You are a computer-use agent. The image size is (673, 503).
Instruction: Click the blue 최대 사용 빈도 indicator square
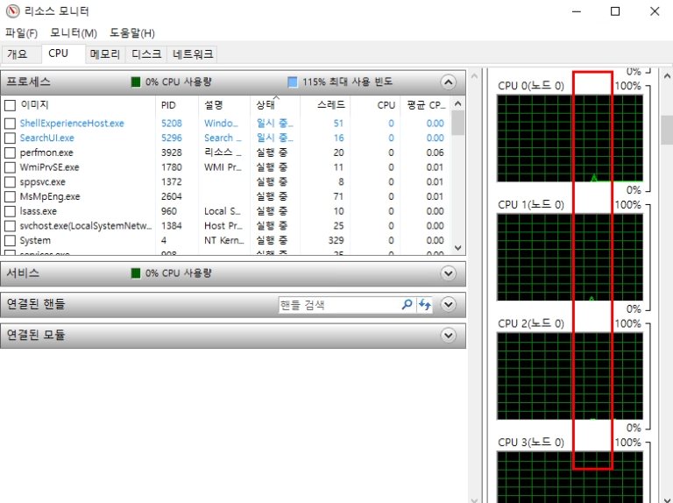[293, 82]
